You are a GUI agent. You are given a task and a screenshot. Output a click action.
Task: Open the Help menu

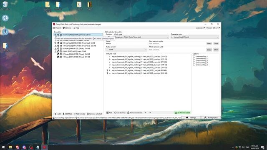pos(76,28)
